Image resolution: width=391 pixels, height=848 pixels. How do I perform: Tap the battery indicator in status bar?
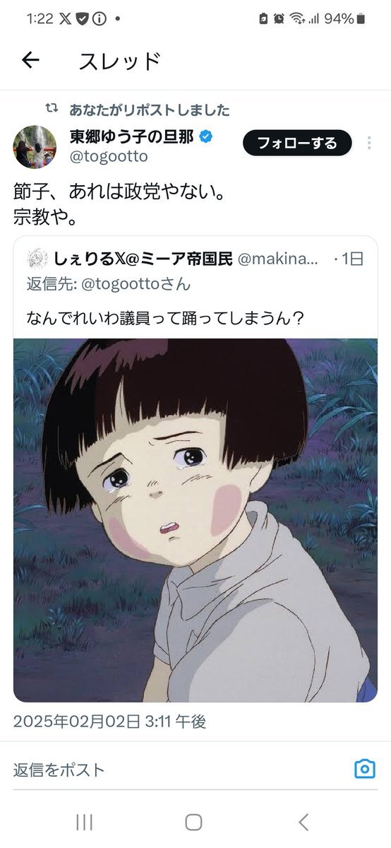(x=362, y=19)
